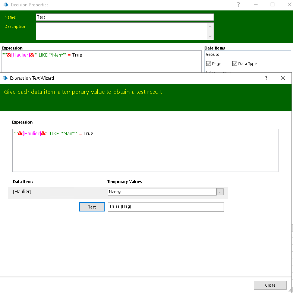Click the Decision Properties window app icon

[6, 5]
